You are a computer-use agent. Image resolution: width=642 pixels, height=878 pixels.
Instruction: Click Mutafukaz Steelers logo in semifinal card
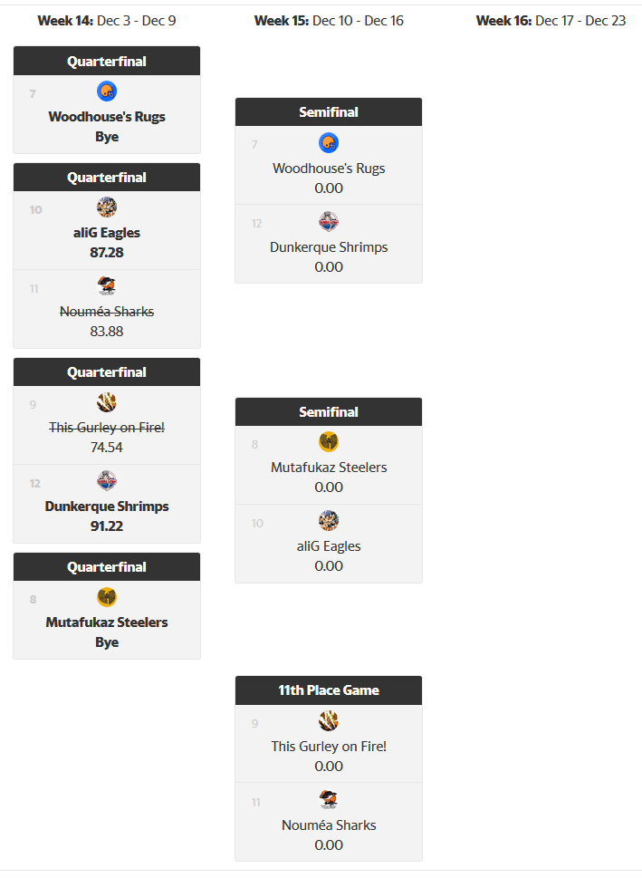(x=329, y=442)
